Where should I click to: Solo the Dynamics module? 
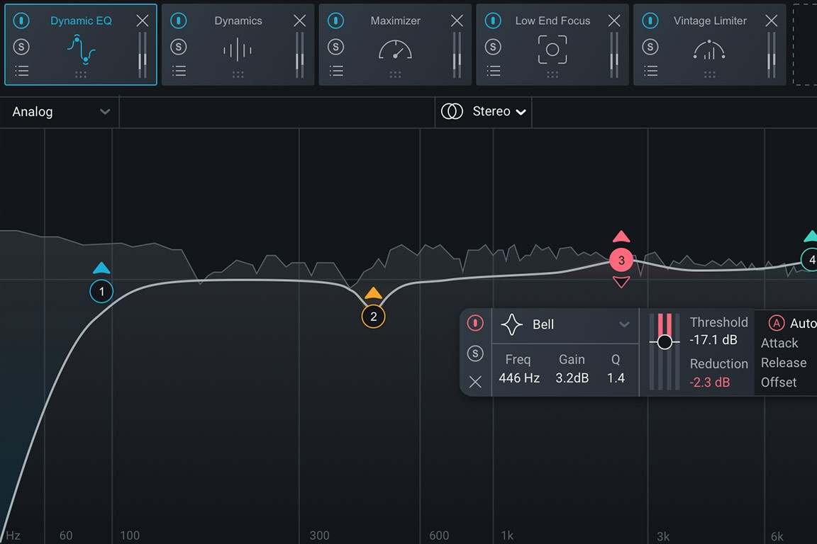click(179, 47)
